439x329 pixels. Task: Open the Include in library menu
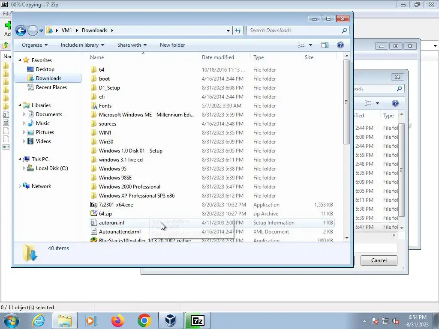(x=82, y=45)
